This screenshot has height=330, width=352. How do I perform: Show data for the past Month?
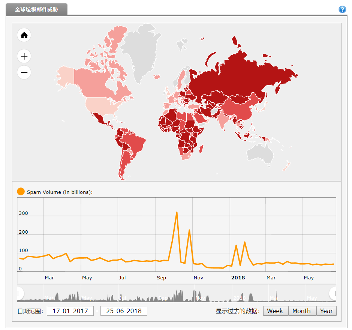[x=302, y=311]
